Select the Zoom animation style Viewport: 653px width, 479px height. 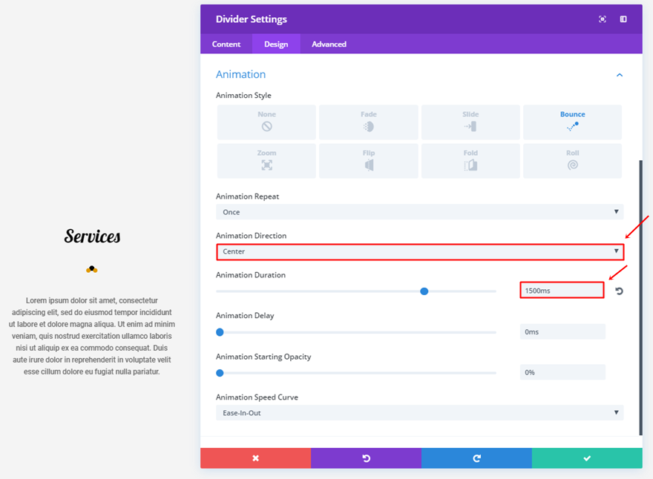coord(266,161)
